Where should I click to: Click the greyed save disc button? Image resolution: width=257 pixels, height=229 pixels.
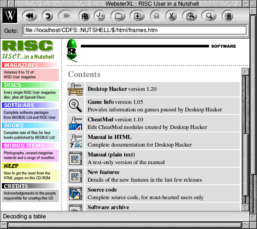coord(156,16)
